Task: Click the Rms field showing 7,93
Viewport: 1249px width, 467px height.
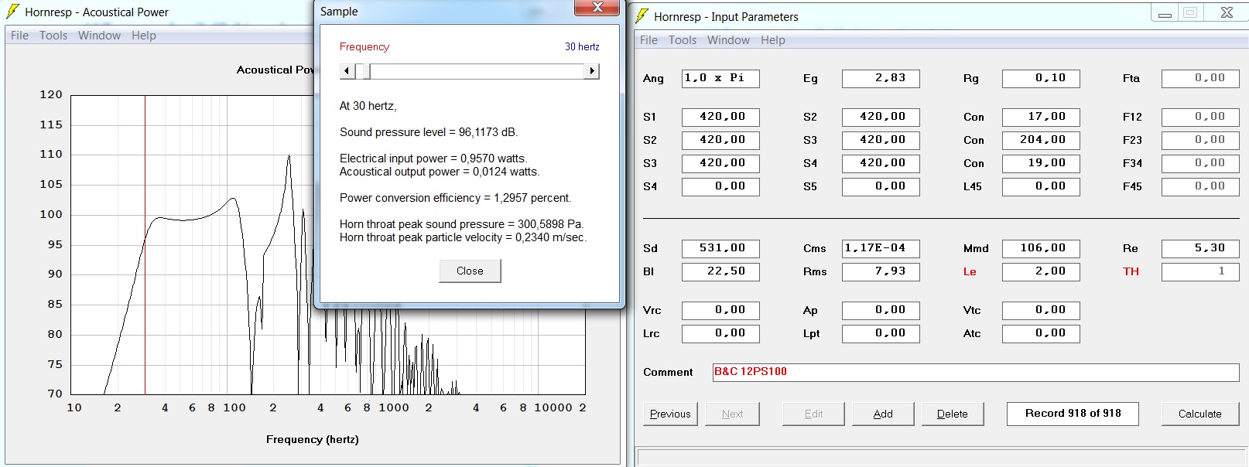Action: [881, 271]
